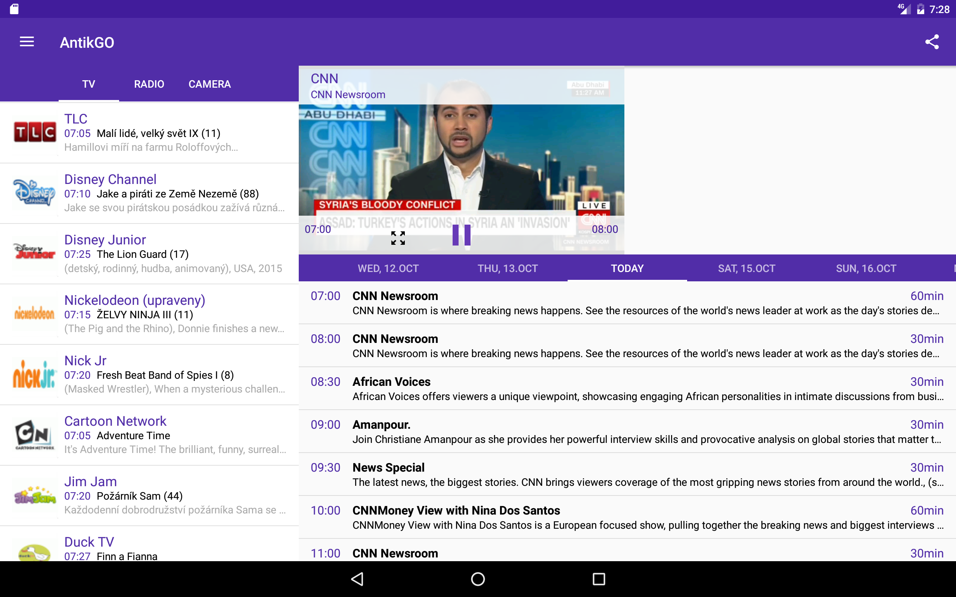
Task: Switch to the RADIO tab
Action: (149, 84)
